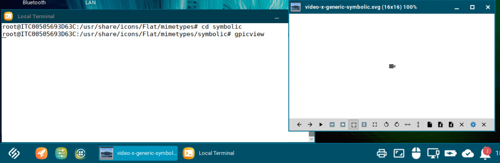The width and height of the screenshot is (500, 163).
Task: Zoom out using the minus icon
Action: pos(332,124)
